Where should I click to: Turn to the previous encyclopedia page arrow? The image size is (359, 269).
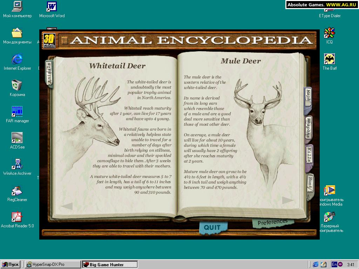pyautogui.click(x=67, y=206)
